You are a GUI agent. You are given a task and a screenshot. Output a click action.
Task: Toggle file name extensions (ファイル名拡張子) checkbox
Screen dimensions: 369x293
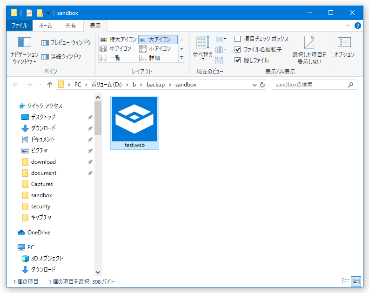pos(258,50)
